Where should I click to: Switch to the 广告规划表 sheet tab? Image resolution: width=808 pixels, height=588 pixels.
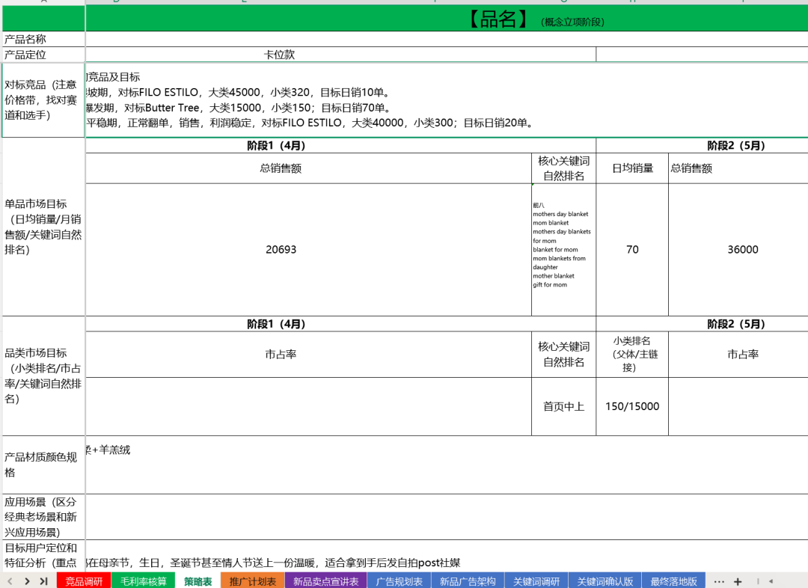point(399,581)
